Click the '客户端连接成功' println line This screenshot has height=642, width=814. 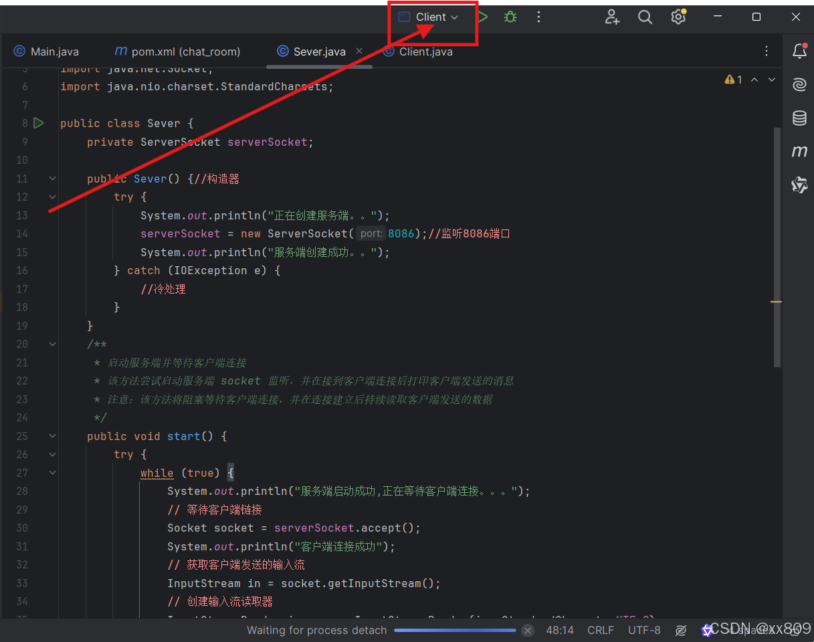point(281,546)
